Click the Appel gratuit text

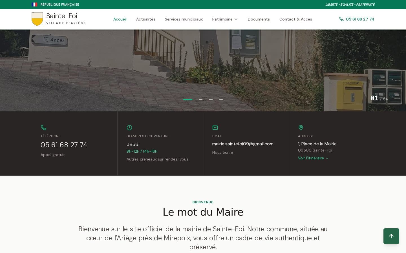point(53,155)
